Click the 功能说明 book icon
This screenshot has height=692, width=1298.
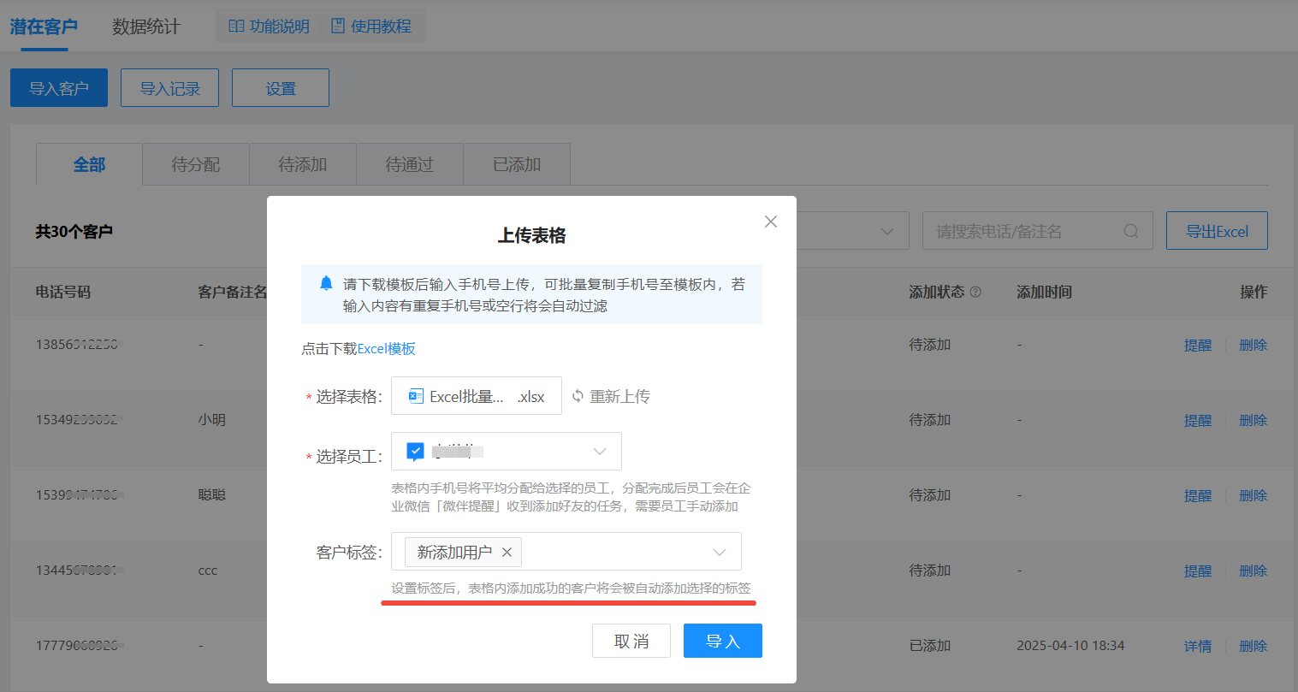tap(236, 27)
